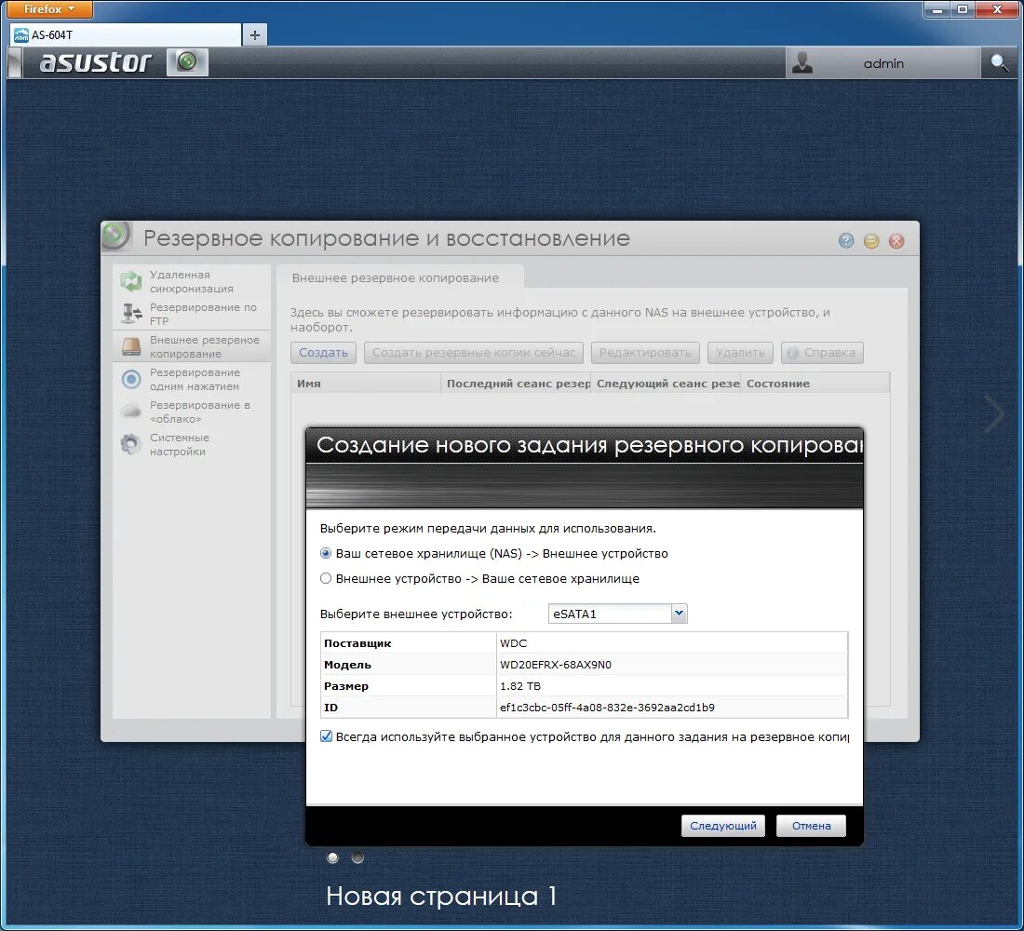Select one-touch backup sidebar icon

131,379
